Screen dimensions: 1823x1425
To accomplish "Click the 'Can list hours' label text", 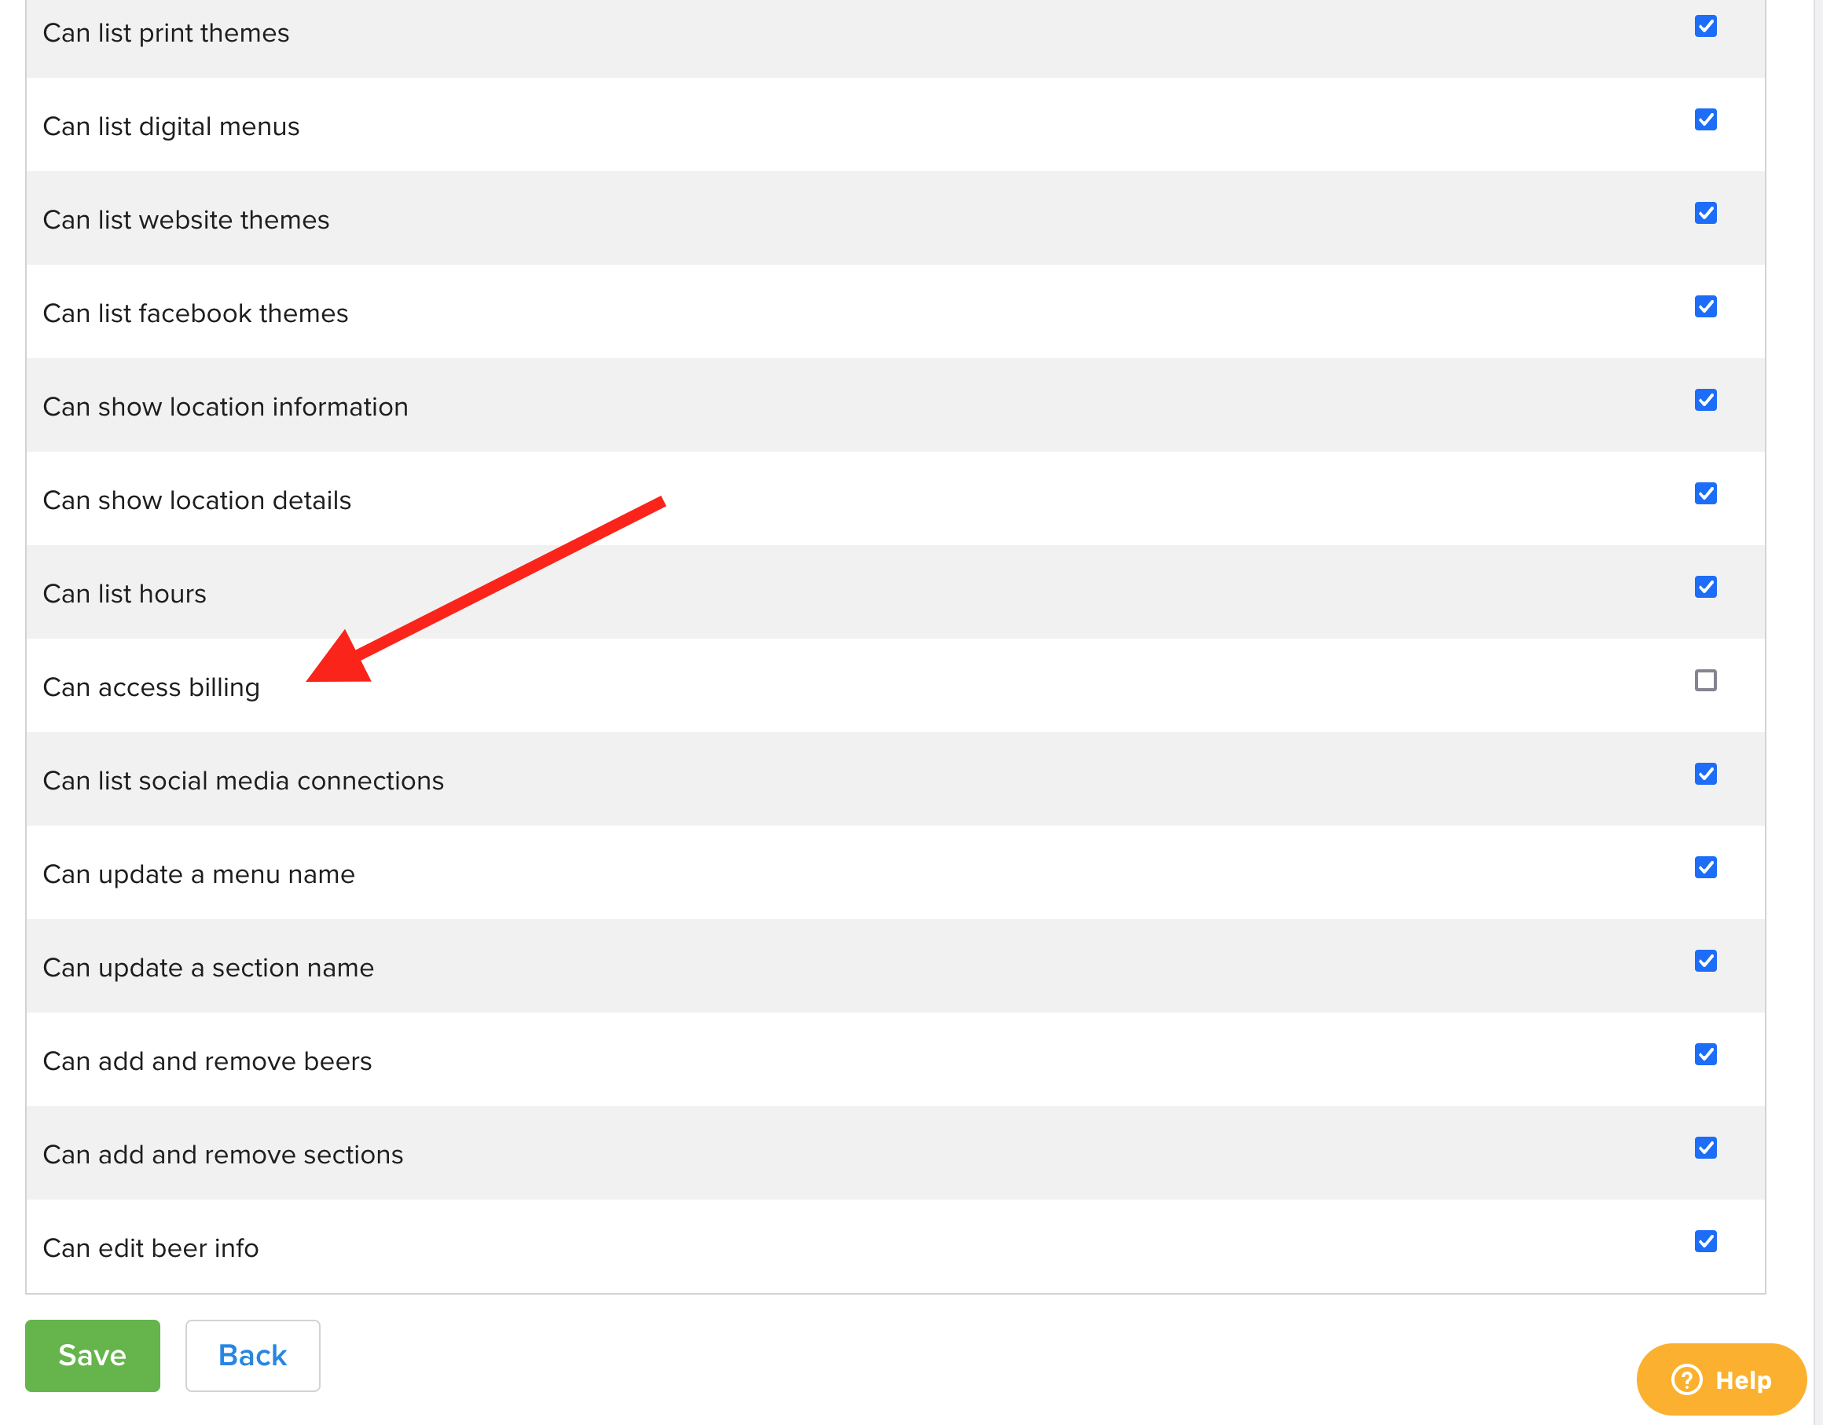I will (x=124, y=593).
